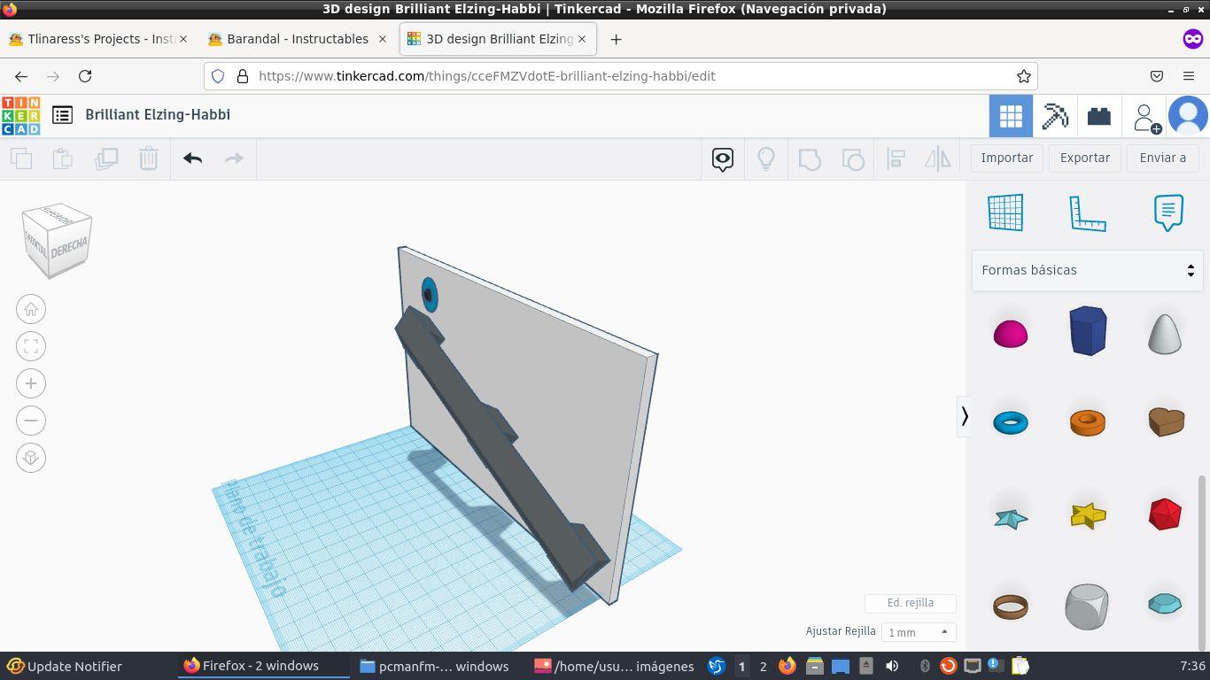This screenshot has height=680, width=1210.
Task: Pick the brown heart shape
Action: 1166,421
